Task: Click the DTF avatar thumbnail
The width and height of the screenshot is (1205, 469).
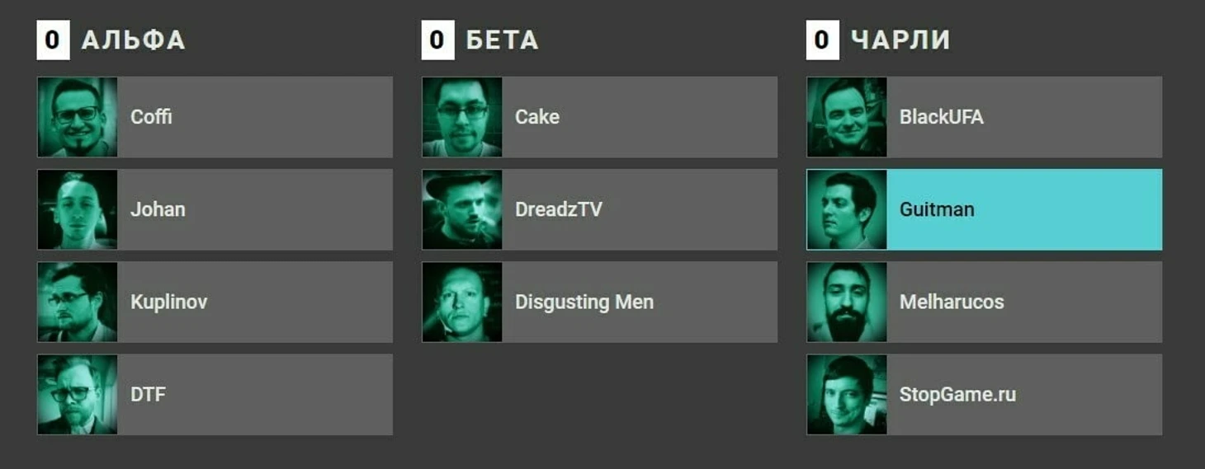Action: (78, 394)
